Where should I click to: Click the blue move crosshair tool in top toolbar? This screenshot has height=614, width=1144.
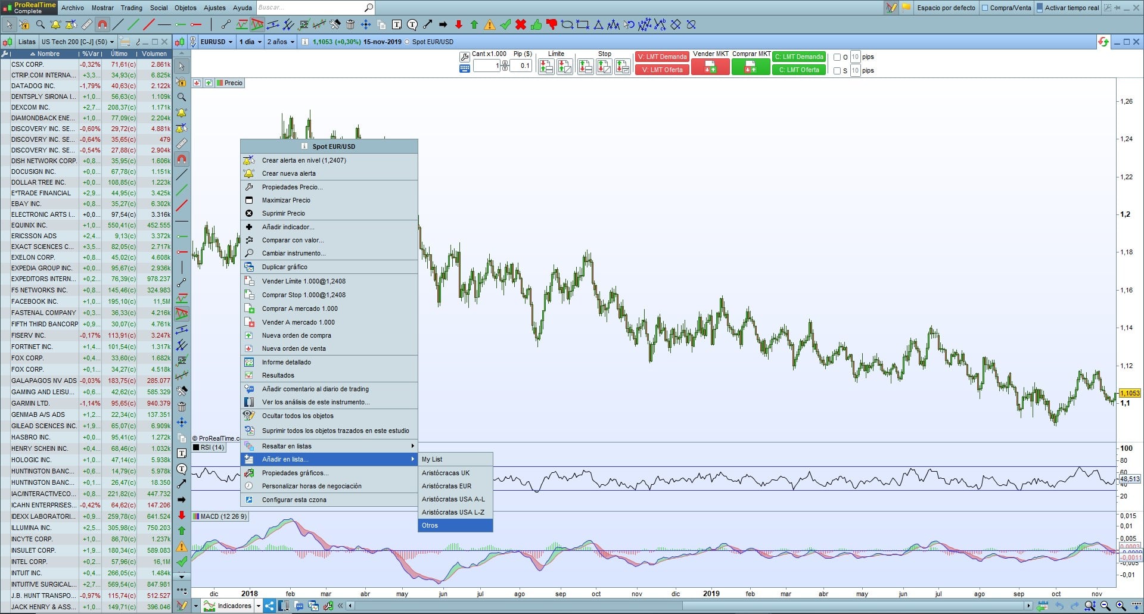(366, 24)
